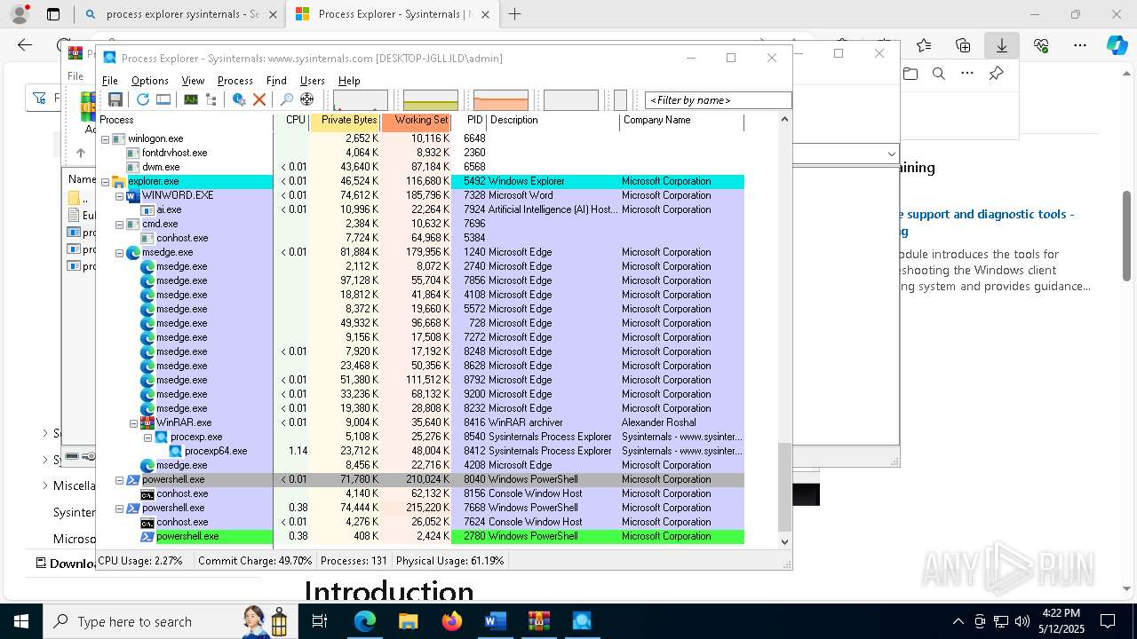Screen dimensions: 1137x639
Task: Click Commit Charge in status bar
Action: [255, 561]
